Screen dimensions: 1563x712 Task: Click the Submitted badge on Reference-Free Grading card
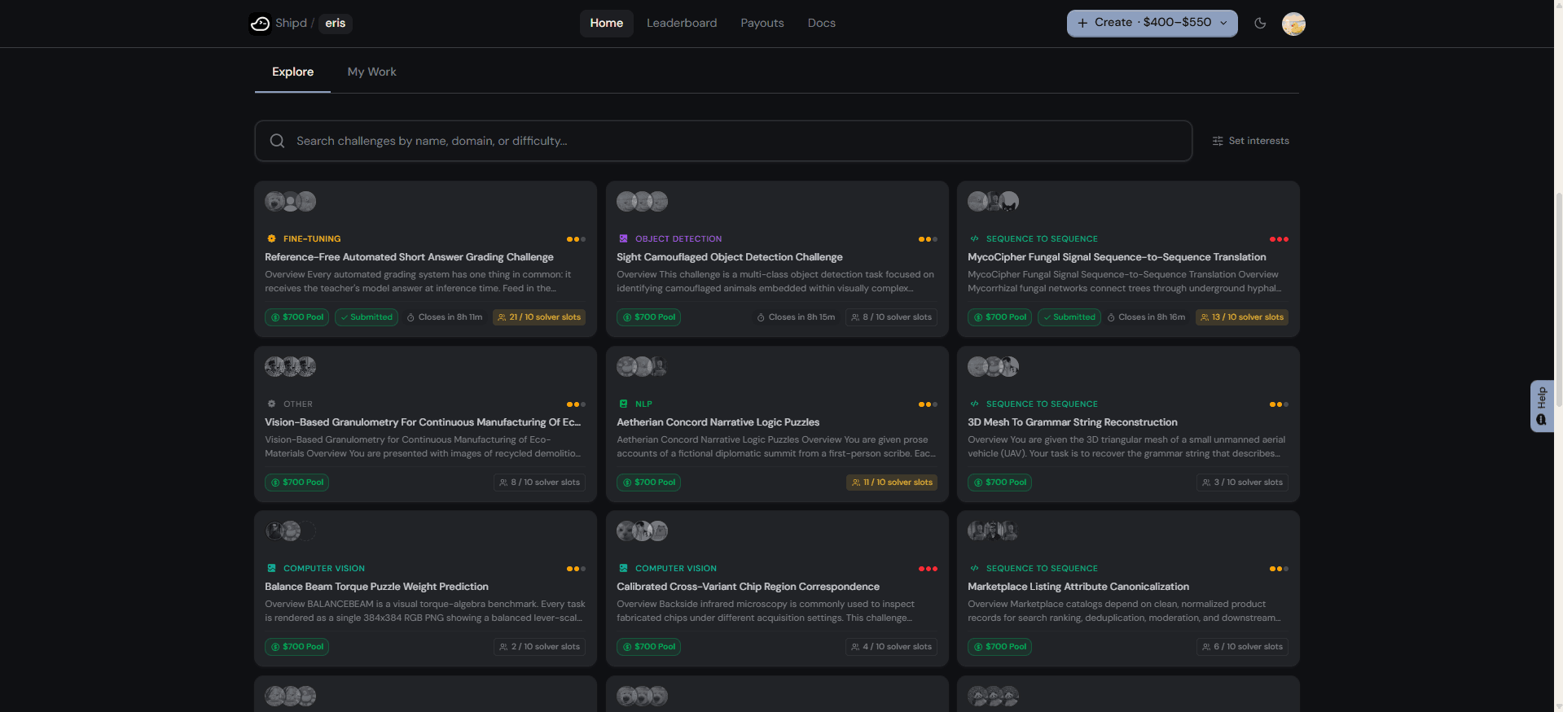(x=367, y=317)
